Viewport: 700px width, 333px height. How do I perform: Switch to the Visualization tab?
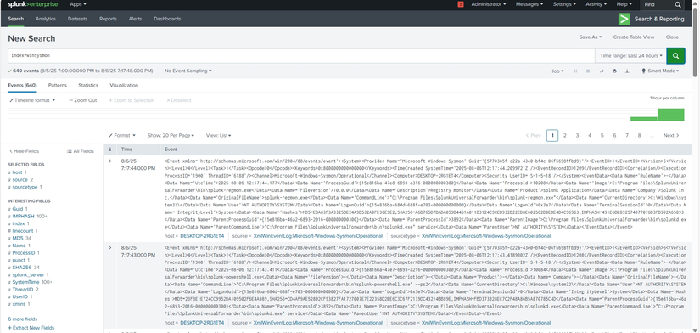[x=124, y=85]
